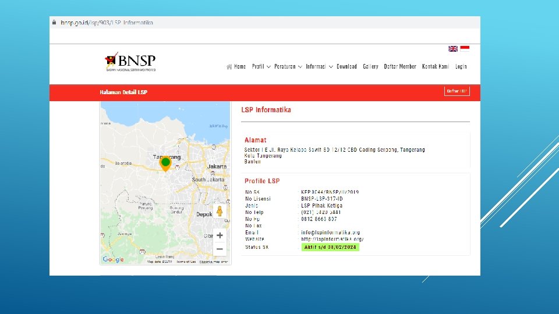Click the Profile LSP section heading
The width and height of the screenshot is (559, 314).
tap(262, 181)
